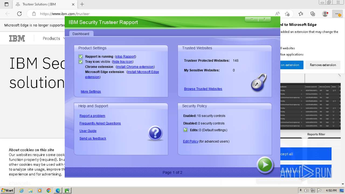Open the Products menu on IBM site
The height and width of the screenshot is (194, 345).
pyautogui.click(x=54, y=39)
